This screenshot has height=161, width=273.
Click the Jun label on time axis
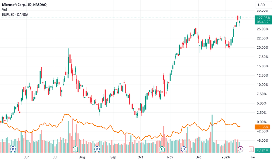click(x=26, y=157)
